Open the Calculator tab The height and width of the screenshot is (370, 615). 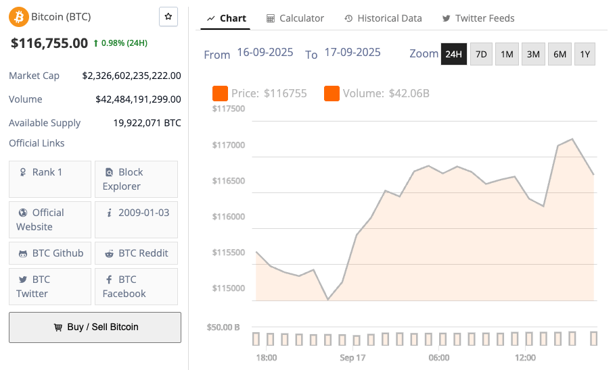pos(296,18)
